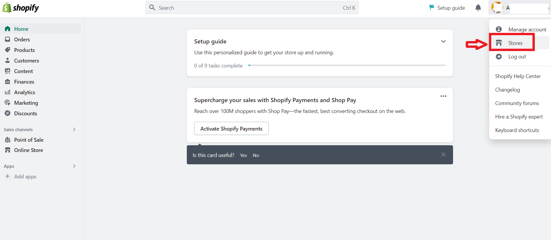Click the Manage account person icon

click(x=499, y=29)
